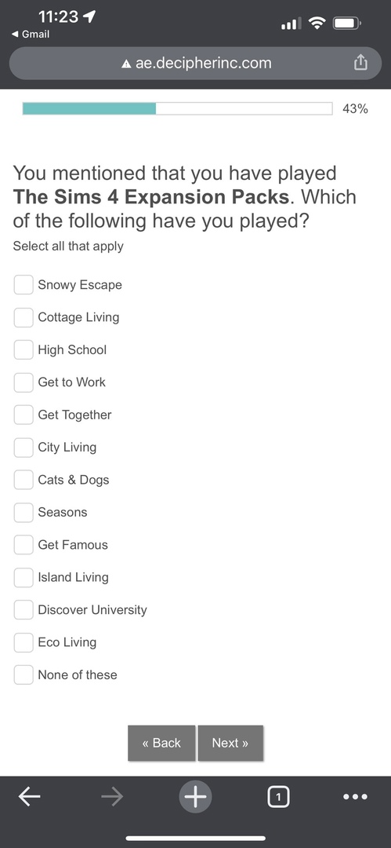Click the « Back button
The width and height of the screenshot is (391, 848).
pyautogui.click(x=161, y=743)
